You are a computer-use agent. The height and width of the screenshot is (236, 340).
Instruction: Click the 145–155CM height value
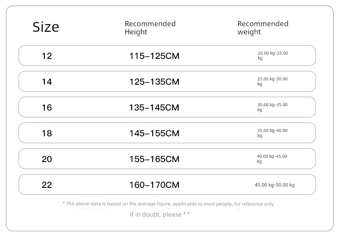(154, 133)
